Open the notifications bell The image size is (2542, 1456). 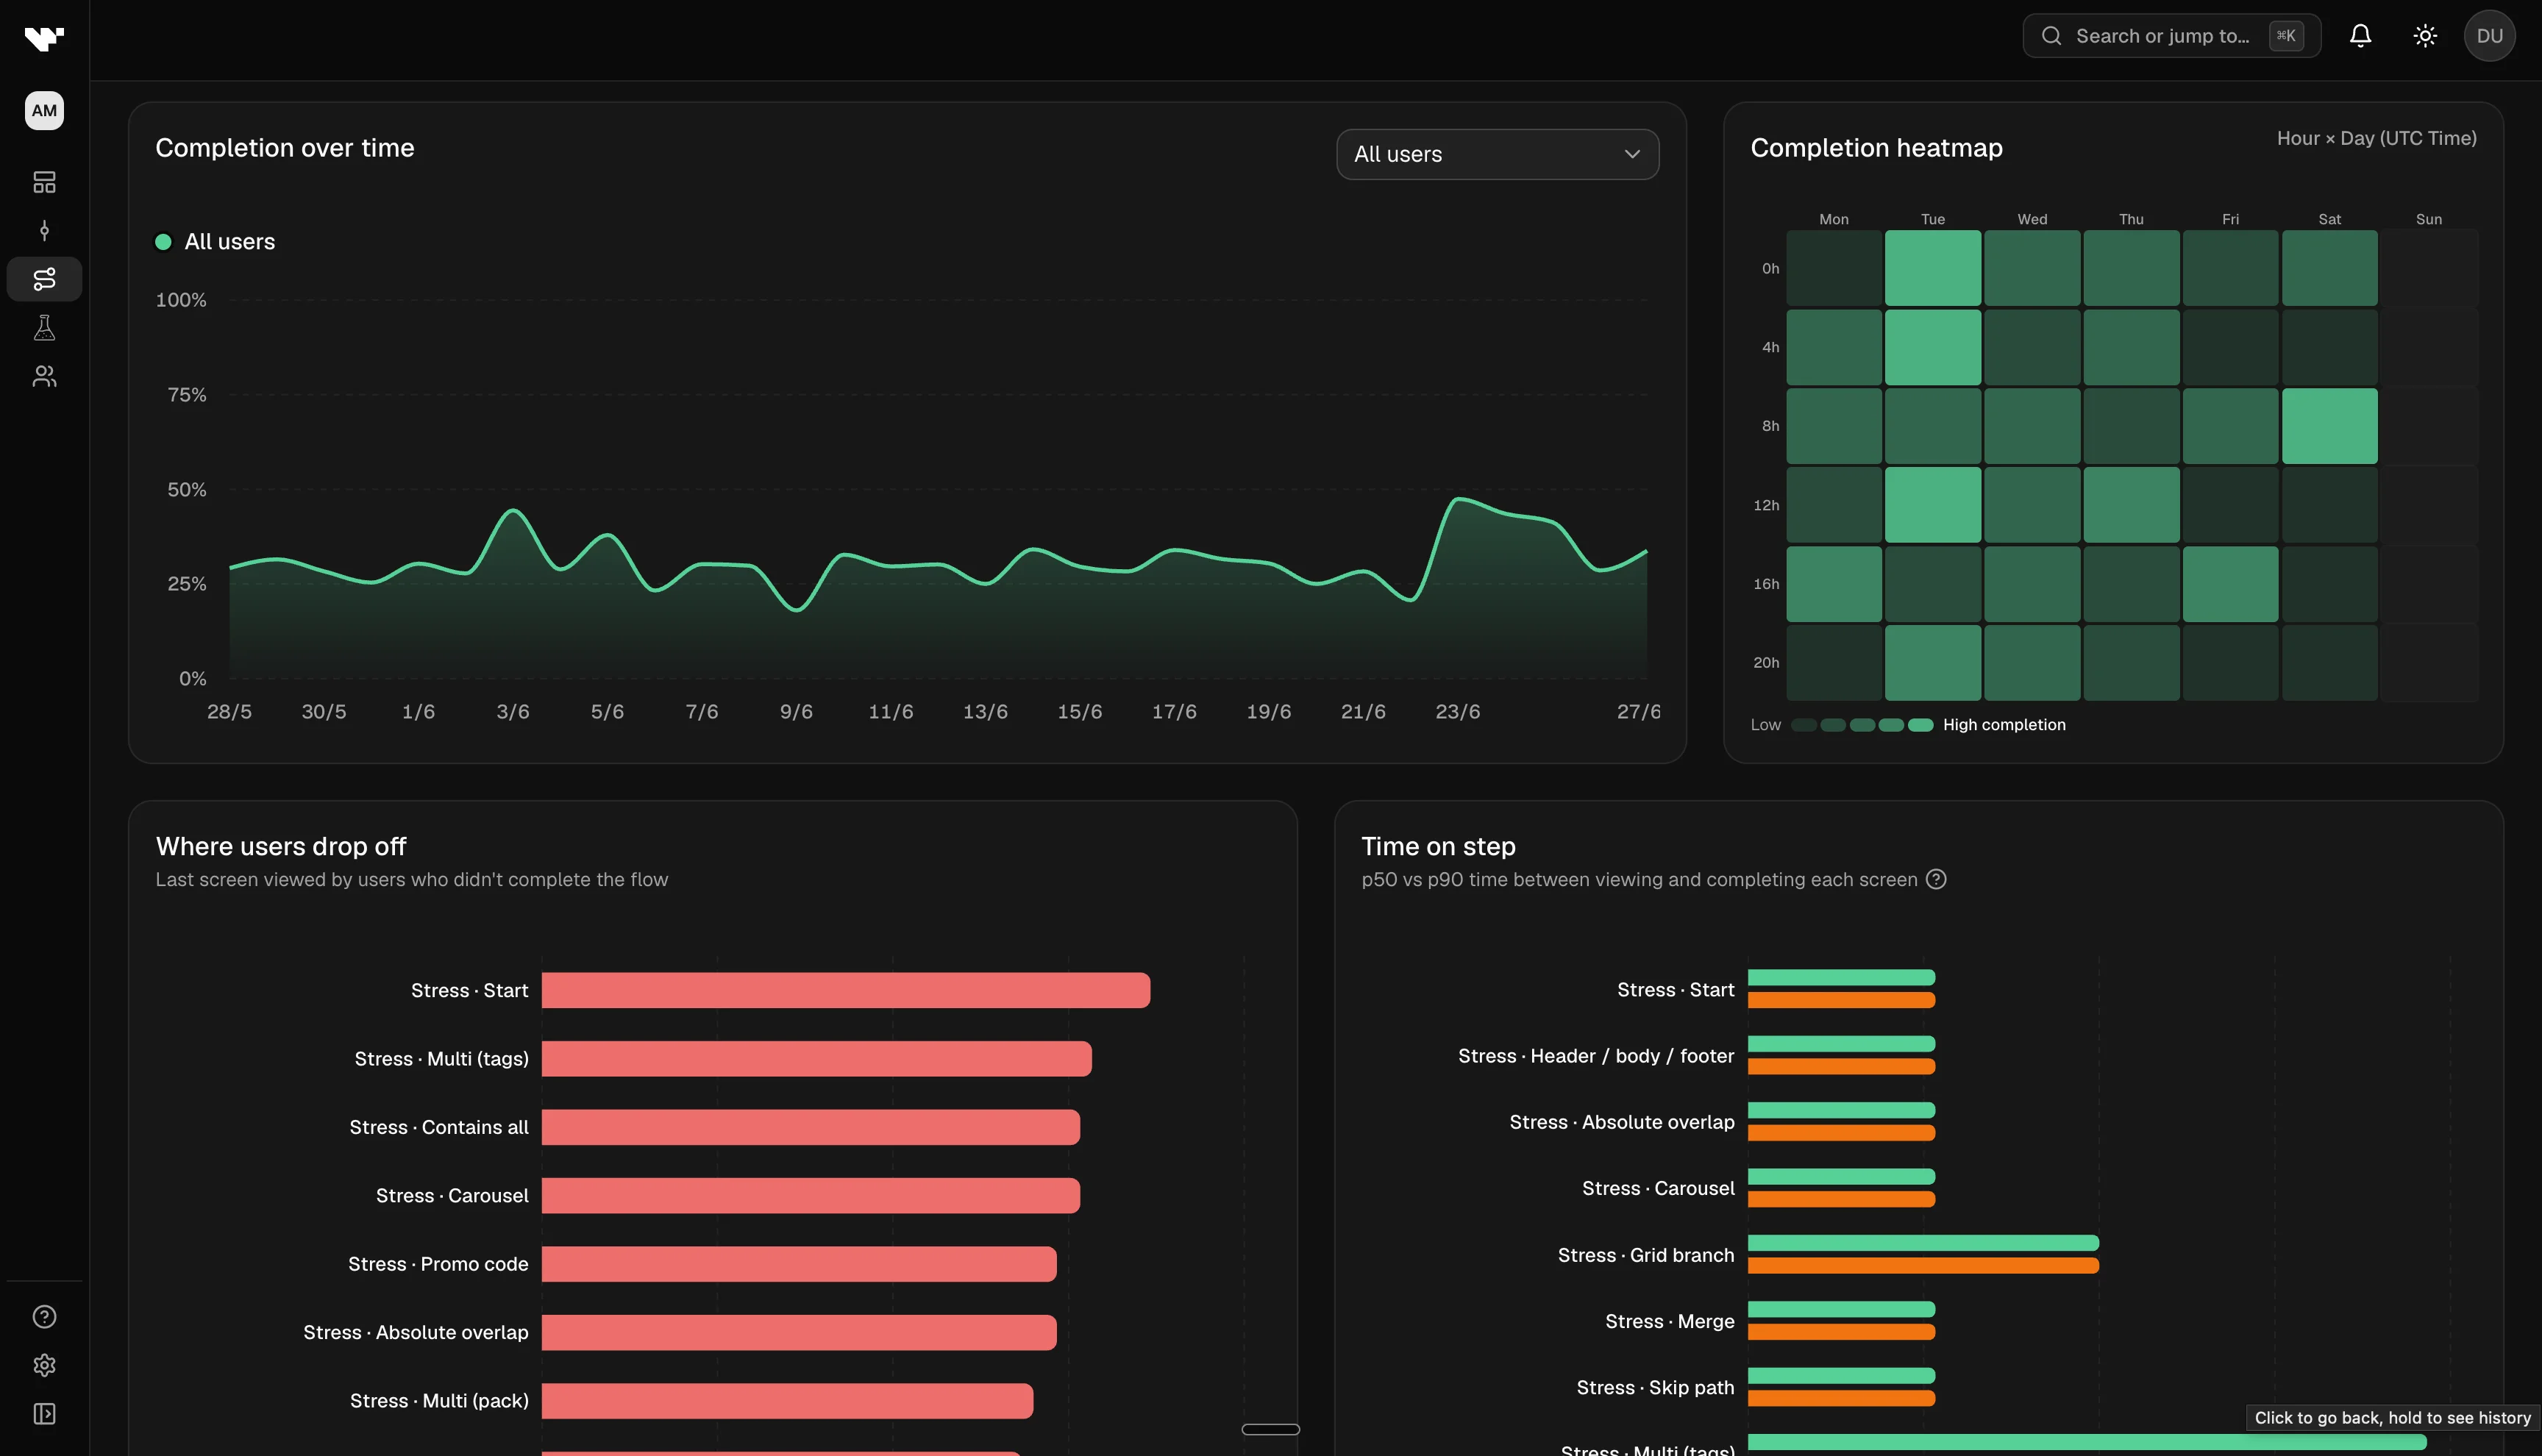pos(2360,36)
